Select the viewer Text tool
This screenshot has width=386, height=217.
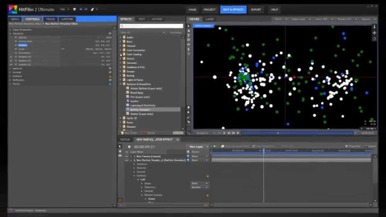coord(189,35)
